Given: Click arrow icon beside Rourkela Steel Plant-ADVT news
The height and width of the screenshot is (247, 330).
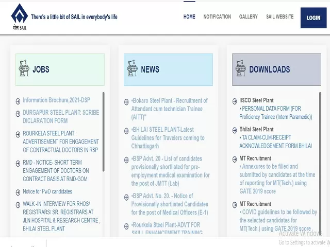Looking at the screenshot, I should tap(126, 226).
